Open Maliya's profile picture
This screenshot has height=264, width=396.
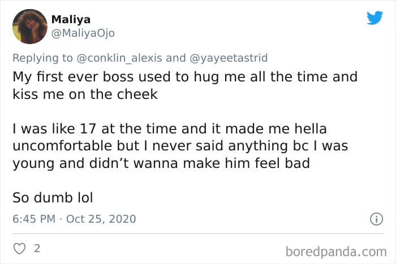click(x=29, y=26)
